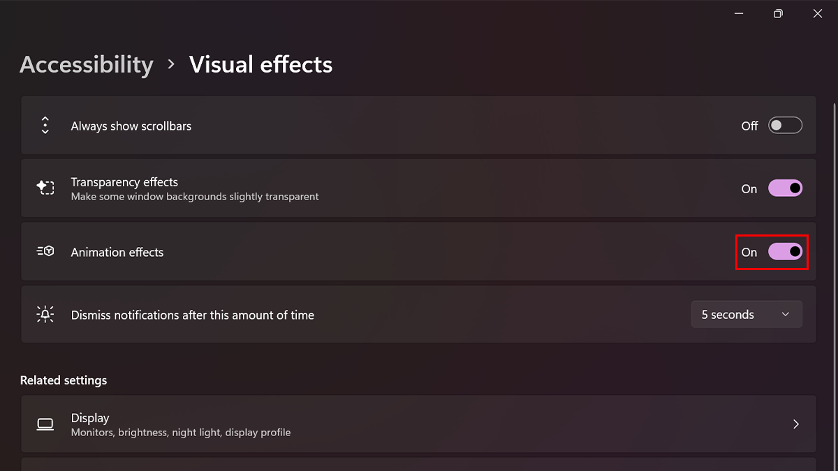
Task: Open the 5 seconds notification duration dropdown
Action: click(x=746, y=315)
